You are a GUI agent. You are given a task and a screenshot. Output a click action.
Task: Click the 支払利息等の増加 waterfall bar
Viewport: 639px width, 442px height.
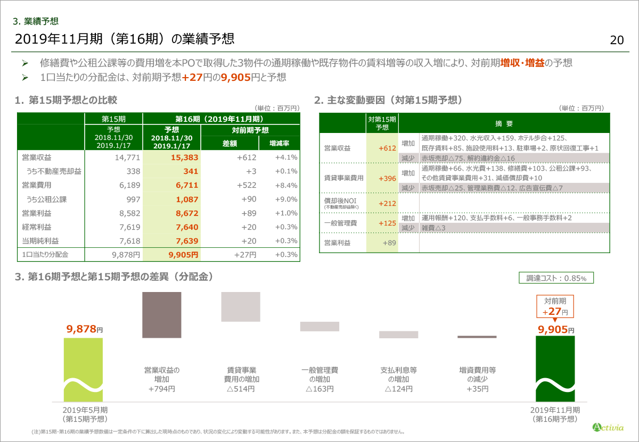(398, 335)
